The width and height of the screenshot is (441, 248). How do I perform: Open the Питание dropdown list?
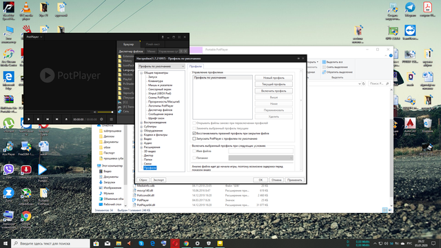(x=260, y=158)
